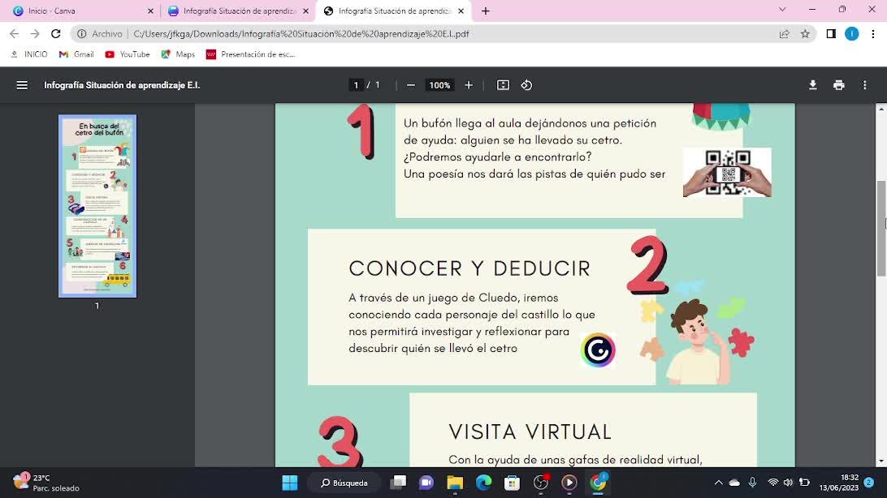Open the Chrome profile avatar
The height and width of the screenshot is (498, 887).
(x=852, y=34)
